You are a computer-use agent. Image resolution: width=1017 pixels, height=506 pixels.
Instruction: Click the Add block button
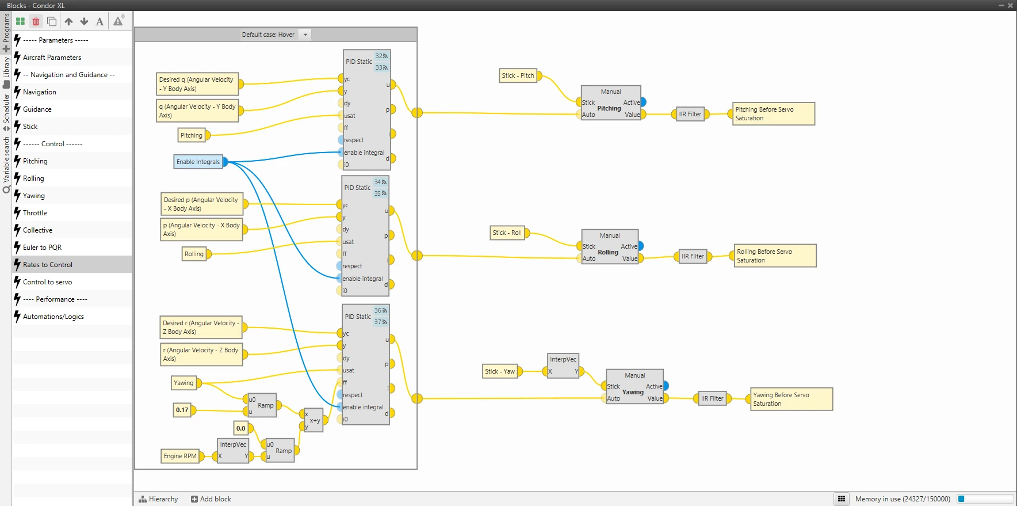211,499
